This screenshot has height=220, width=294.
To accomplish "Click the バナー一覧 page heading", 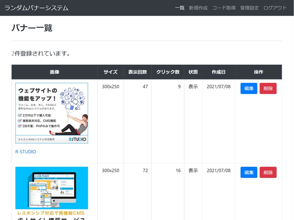I will click(x=32, y=28).
